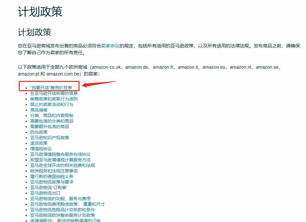Open 亚马逊知识产权政策 link
306x222 pixels.
(50, 138)
